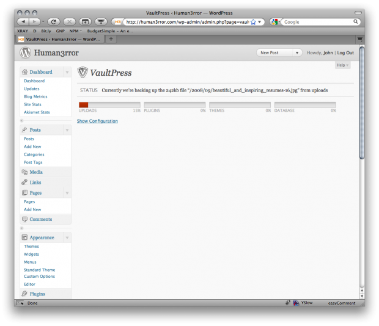Open the back/forward history dropdown

point(43,22)
